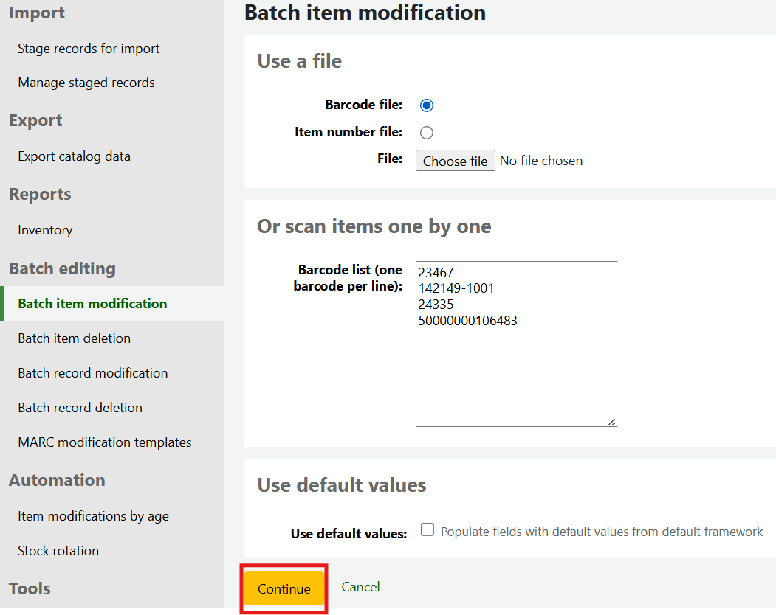Go to Export catalog data
This screenshot has height=615, width=776.
74,156
